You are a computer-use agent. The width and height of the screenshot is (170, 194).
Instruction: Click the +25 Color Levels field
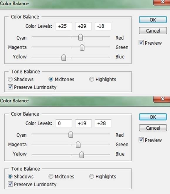pos(64,26)
